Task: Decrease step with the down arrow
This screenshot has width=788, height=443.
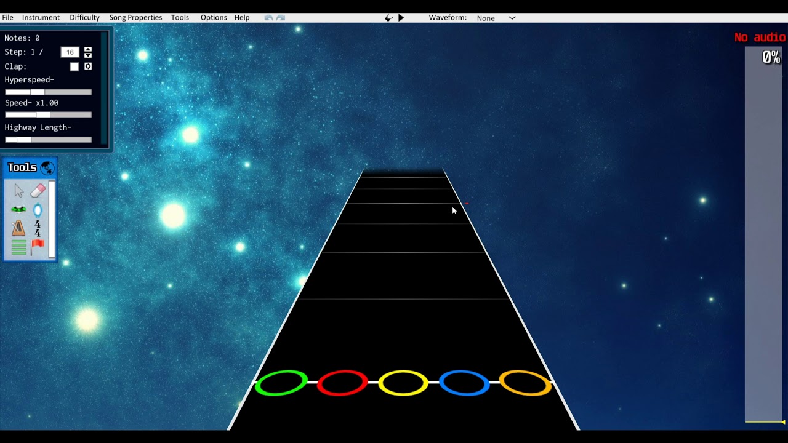Action: (88, 55)
